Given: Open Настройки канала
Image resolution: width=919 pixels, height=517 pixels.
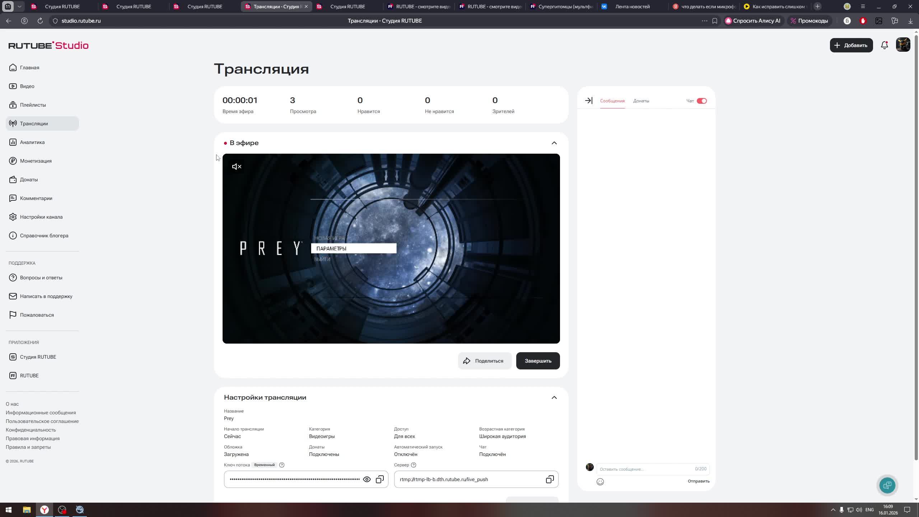Looking at the screenshot, I should coord(42,217).
